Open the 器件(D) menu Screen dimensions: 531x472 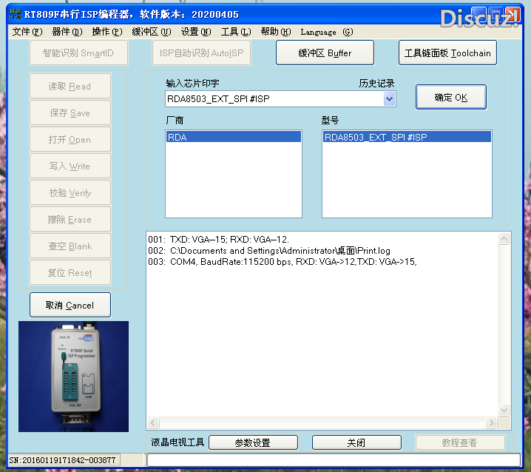67,32
